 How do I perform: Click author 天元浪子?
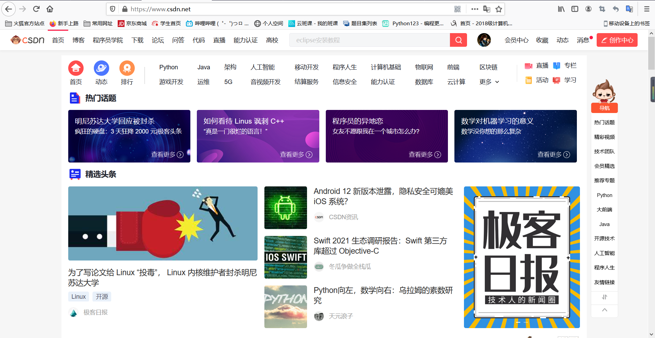(341, 316)
